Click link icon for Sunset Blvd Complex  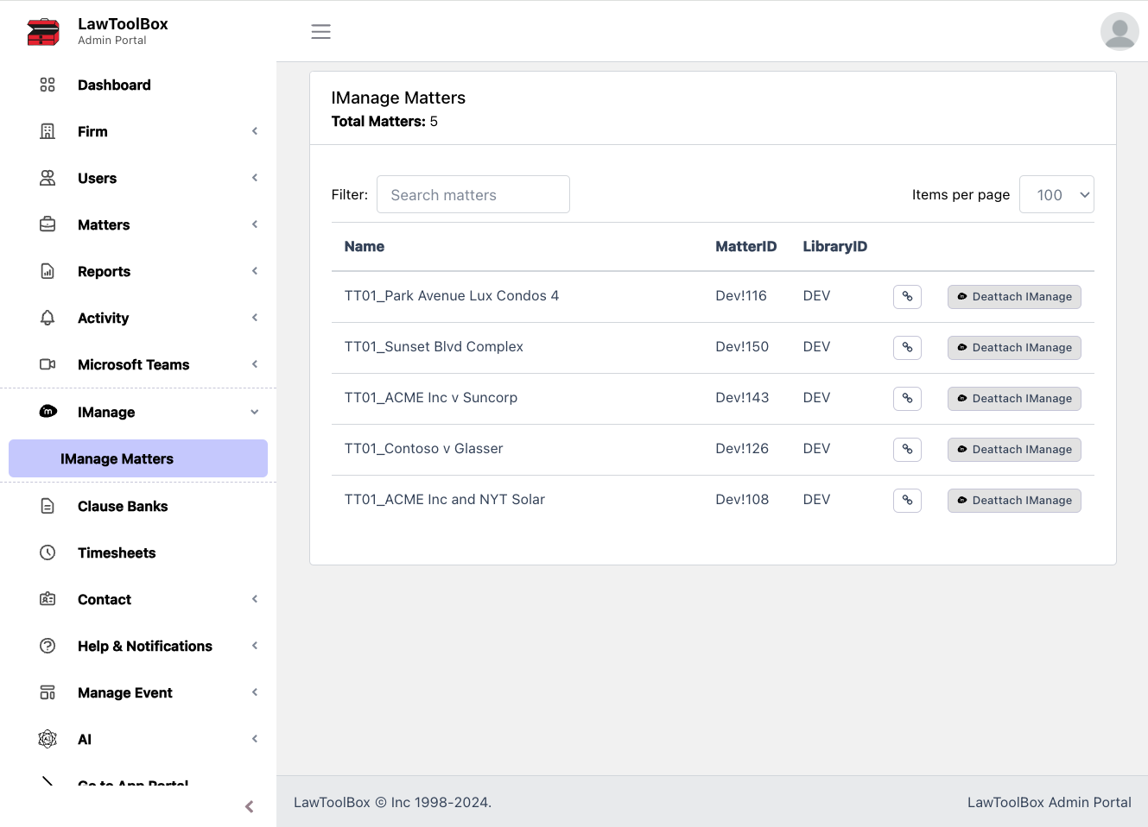click(x=907, y=347)
